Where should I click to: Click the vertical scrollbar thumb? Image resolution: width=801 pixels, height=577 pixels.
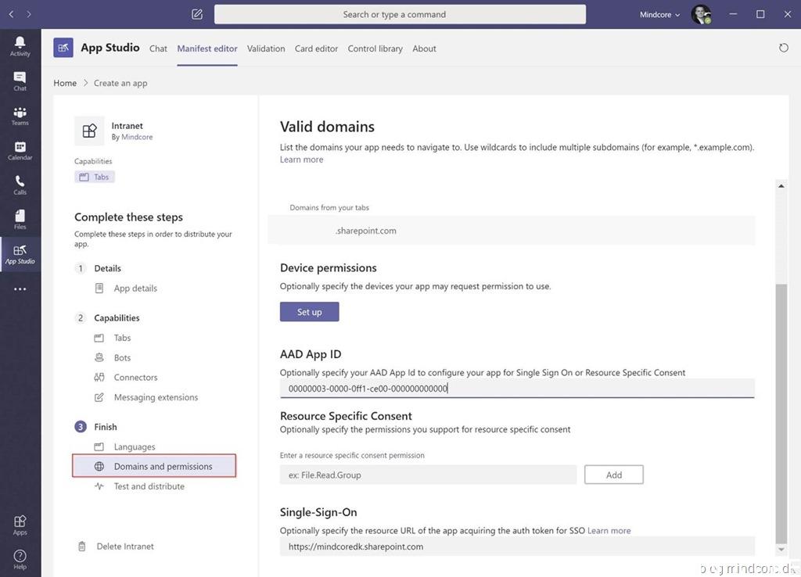[x=780, y=414]
